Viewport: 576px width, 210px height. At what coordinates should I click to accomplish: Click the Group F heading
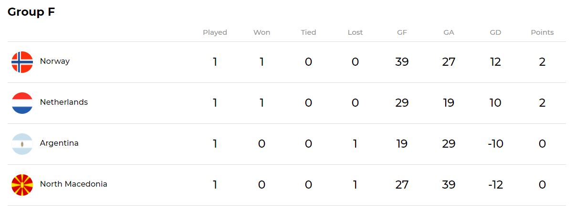(31, 12)
